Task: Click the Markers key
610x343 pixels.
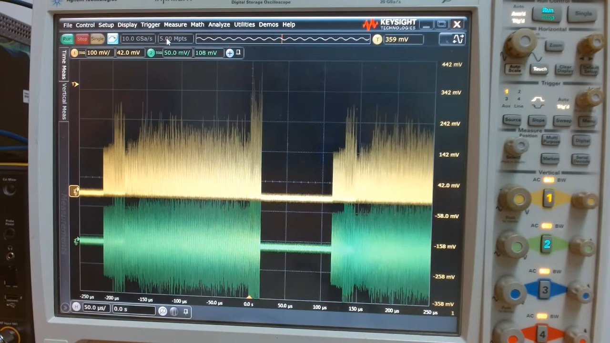Action: coord(549,159)
